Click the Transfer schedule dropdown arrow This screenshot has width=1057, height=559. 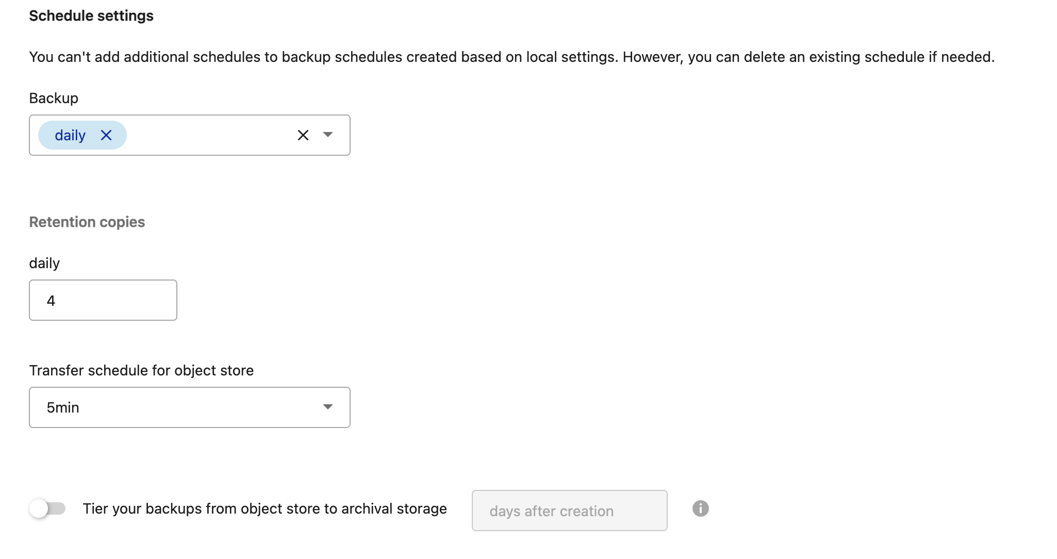point(328,407)
